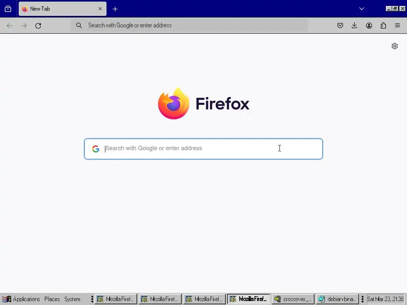The image size is (407, 305).
Task: Open the Firefox account icon
Action: [x=369, y=25]
